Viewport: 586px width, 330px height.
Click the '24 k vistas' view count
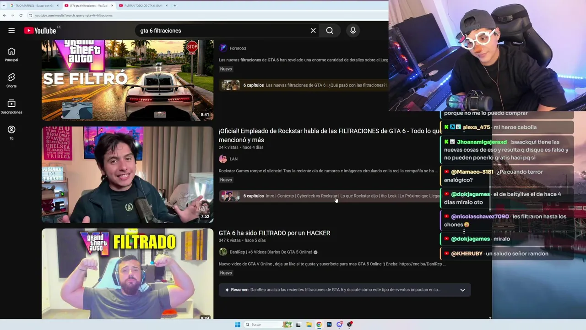tap(228, 147)
